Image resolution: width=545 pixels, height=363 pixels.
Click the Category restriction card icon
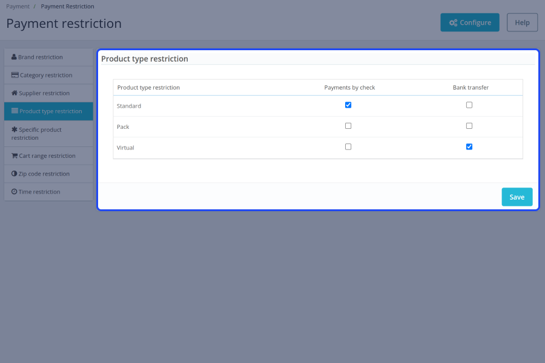[15, 74]
